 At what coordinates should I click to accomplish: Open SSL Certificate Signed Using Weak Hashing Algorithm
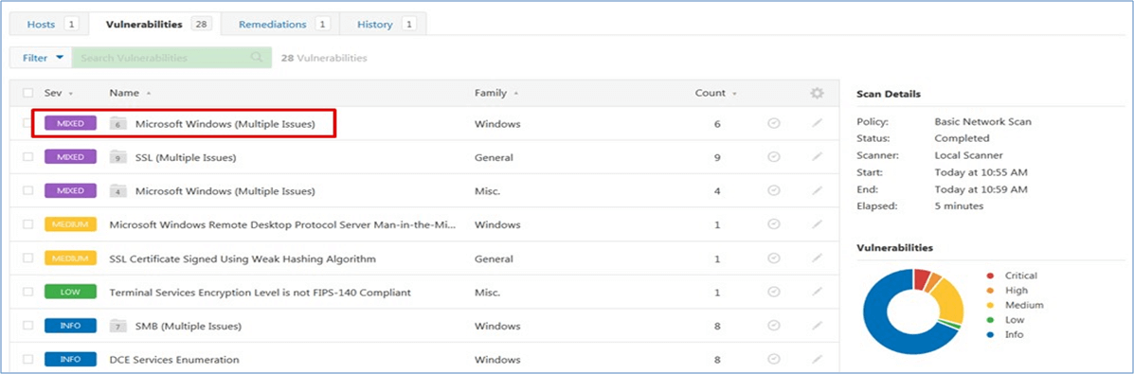click(x=243, y=258)
